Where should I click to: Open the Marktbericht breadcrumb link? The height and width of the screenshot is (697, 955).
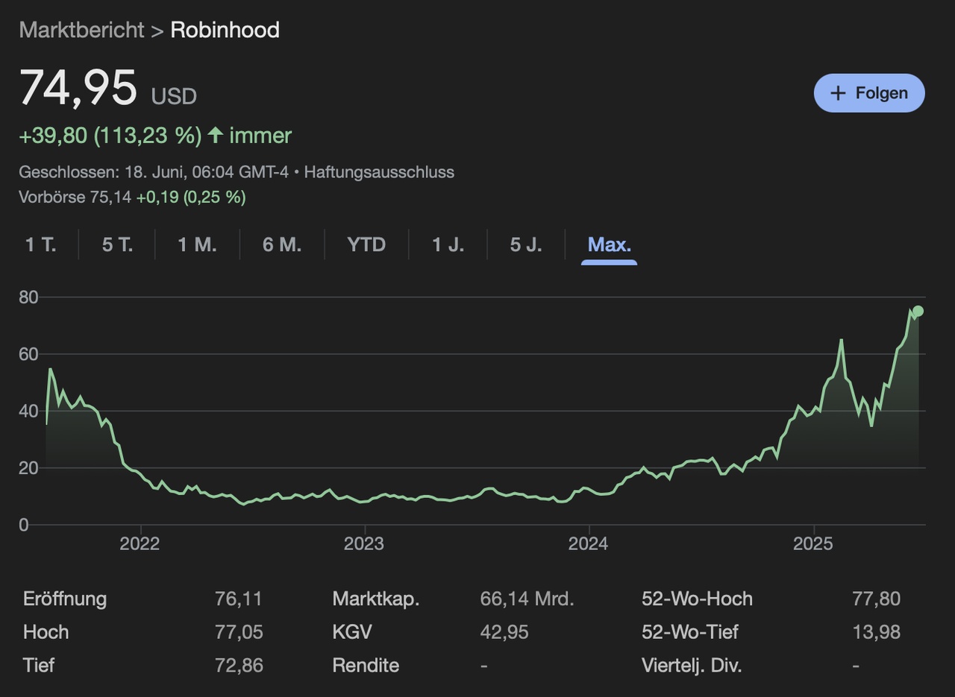tap(81, 30)
